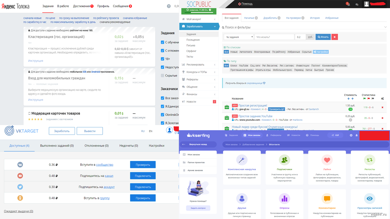Toggle the 18+ checkbox in Toloka filters
Screen dimensions: 390x219
[162, 59]
